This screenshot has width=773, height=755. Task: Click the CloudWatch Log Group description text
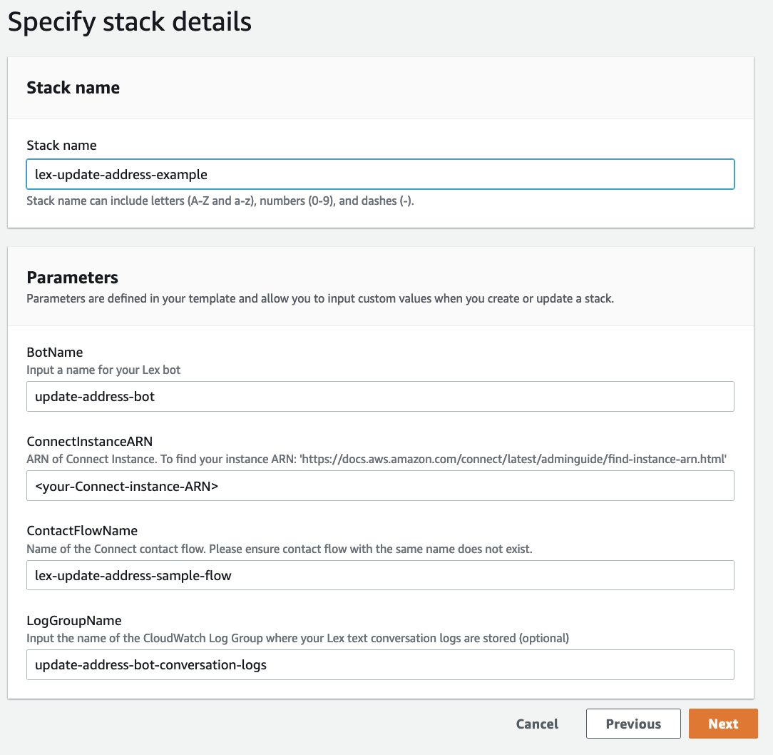[x=297, y=638]
